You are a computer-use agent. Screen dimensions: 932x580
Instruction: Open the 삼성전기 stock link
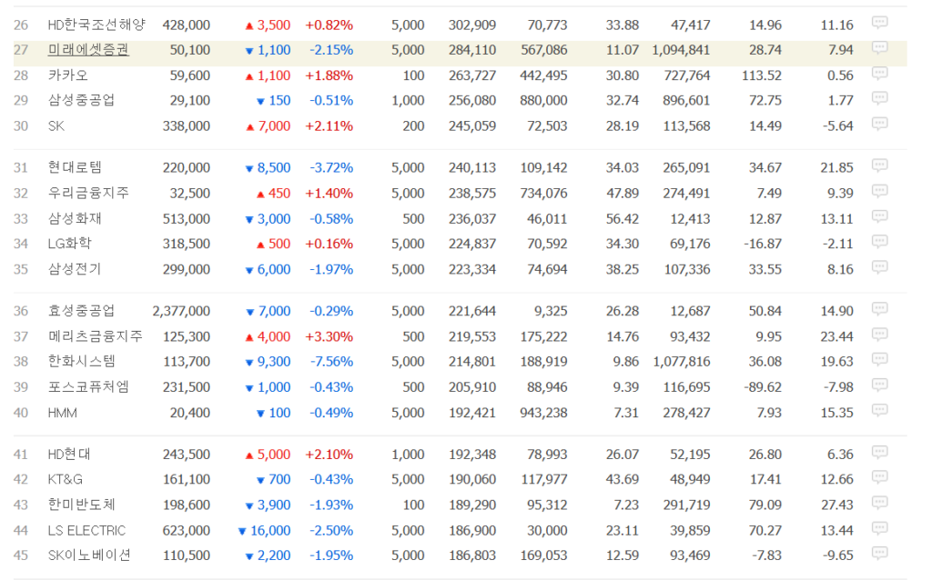pos(75,269)
